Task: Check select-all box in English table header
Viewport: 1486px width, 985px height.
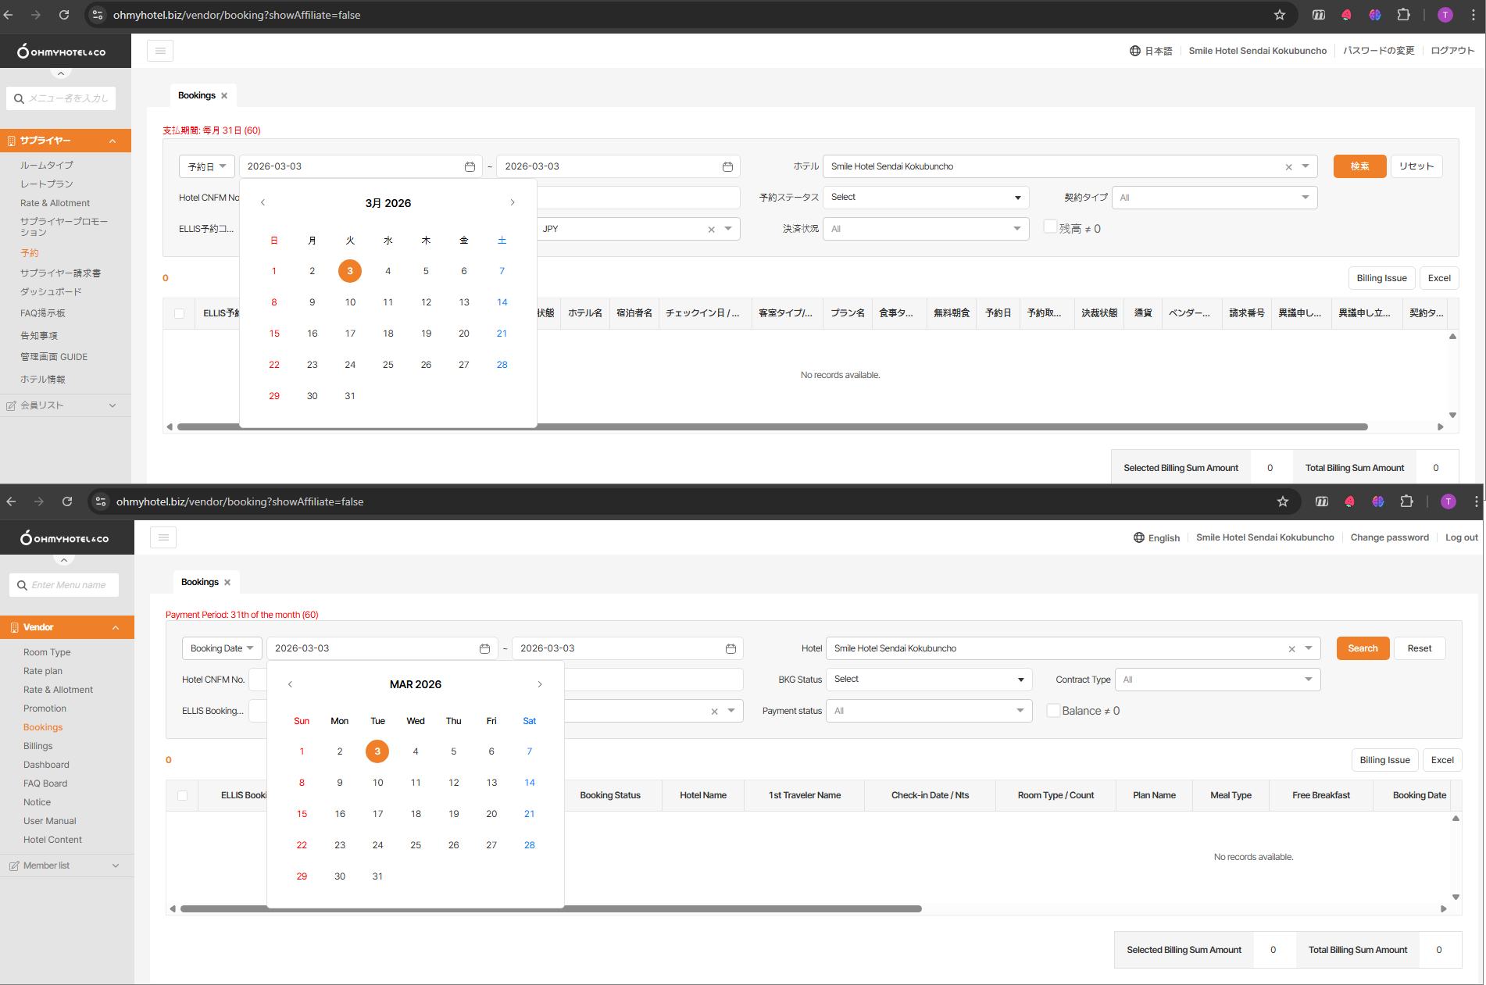Action: pyautogui.click(x=183, y=795)
